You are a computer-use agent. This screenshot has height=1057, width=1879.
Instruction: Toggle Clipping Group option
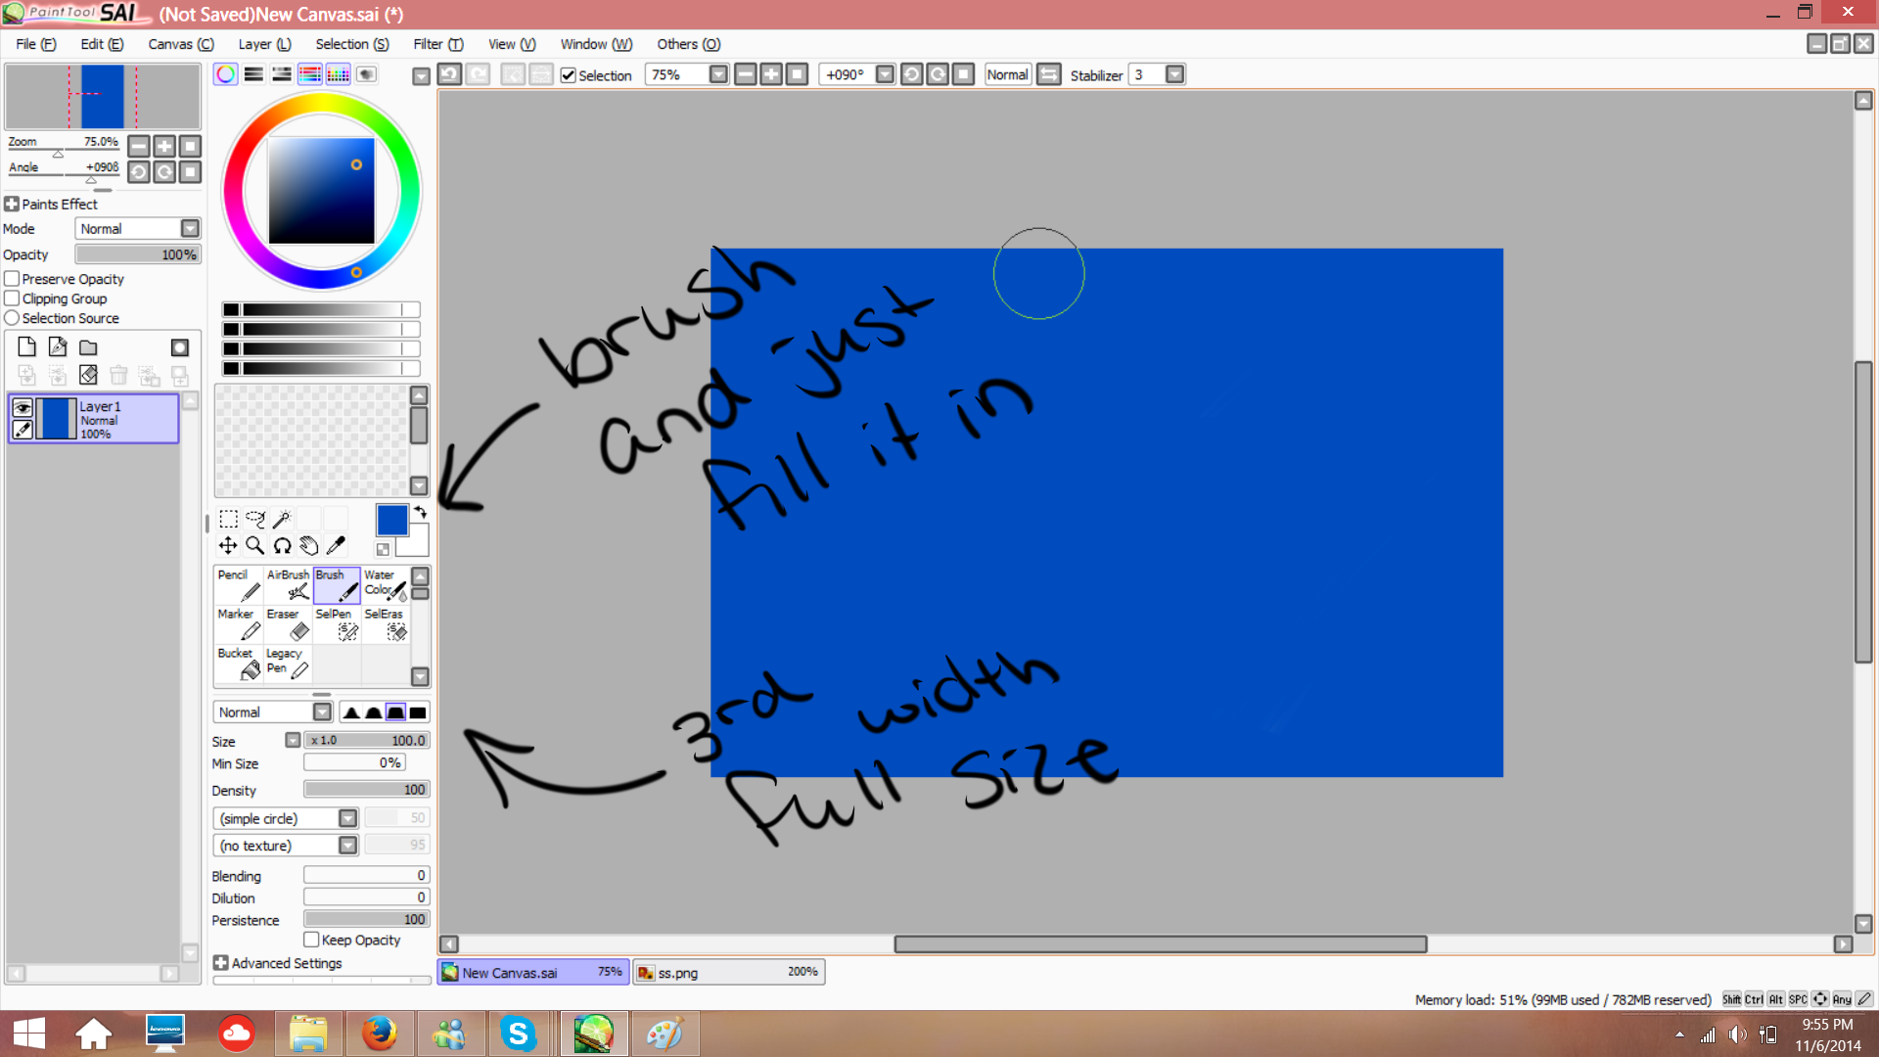pyautogui.click(x=13, y=299)
